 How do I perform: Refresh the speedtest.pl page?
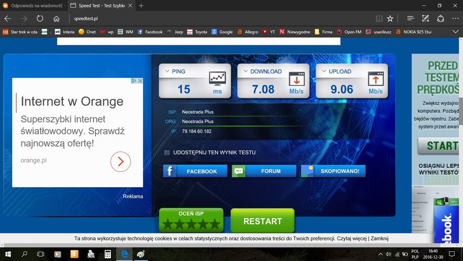40,19
